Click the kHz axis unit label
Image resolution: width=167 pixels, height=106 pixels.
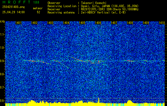(2, 21)
